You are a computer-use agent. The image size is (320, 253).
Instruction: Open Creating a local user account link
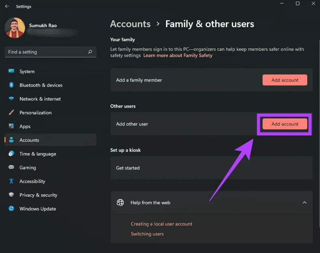coord(162,224)
